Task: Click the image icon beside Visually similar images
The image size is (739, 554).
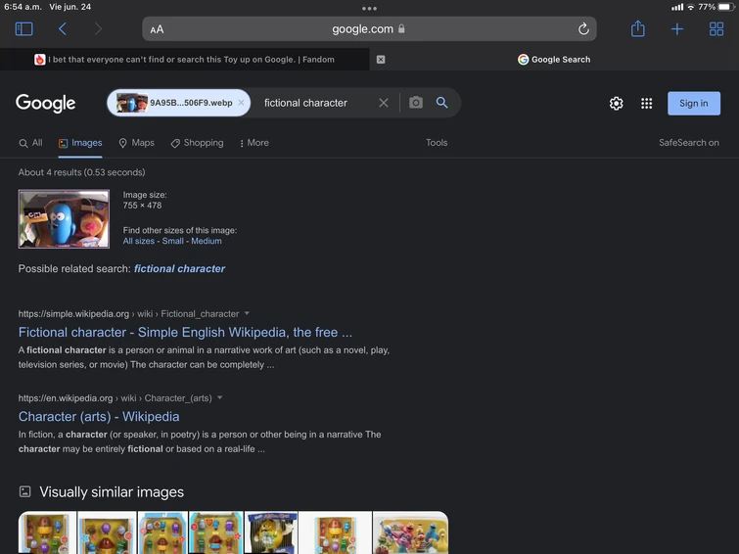Action: tap(25, 491)
